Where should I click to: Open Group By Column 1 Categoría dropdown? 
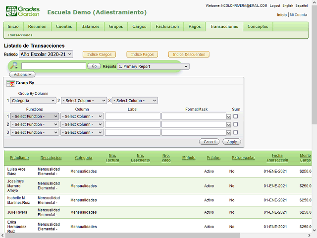[x=33, y=101]
